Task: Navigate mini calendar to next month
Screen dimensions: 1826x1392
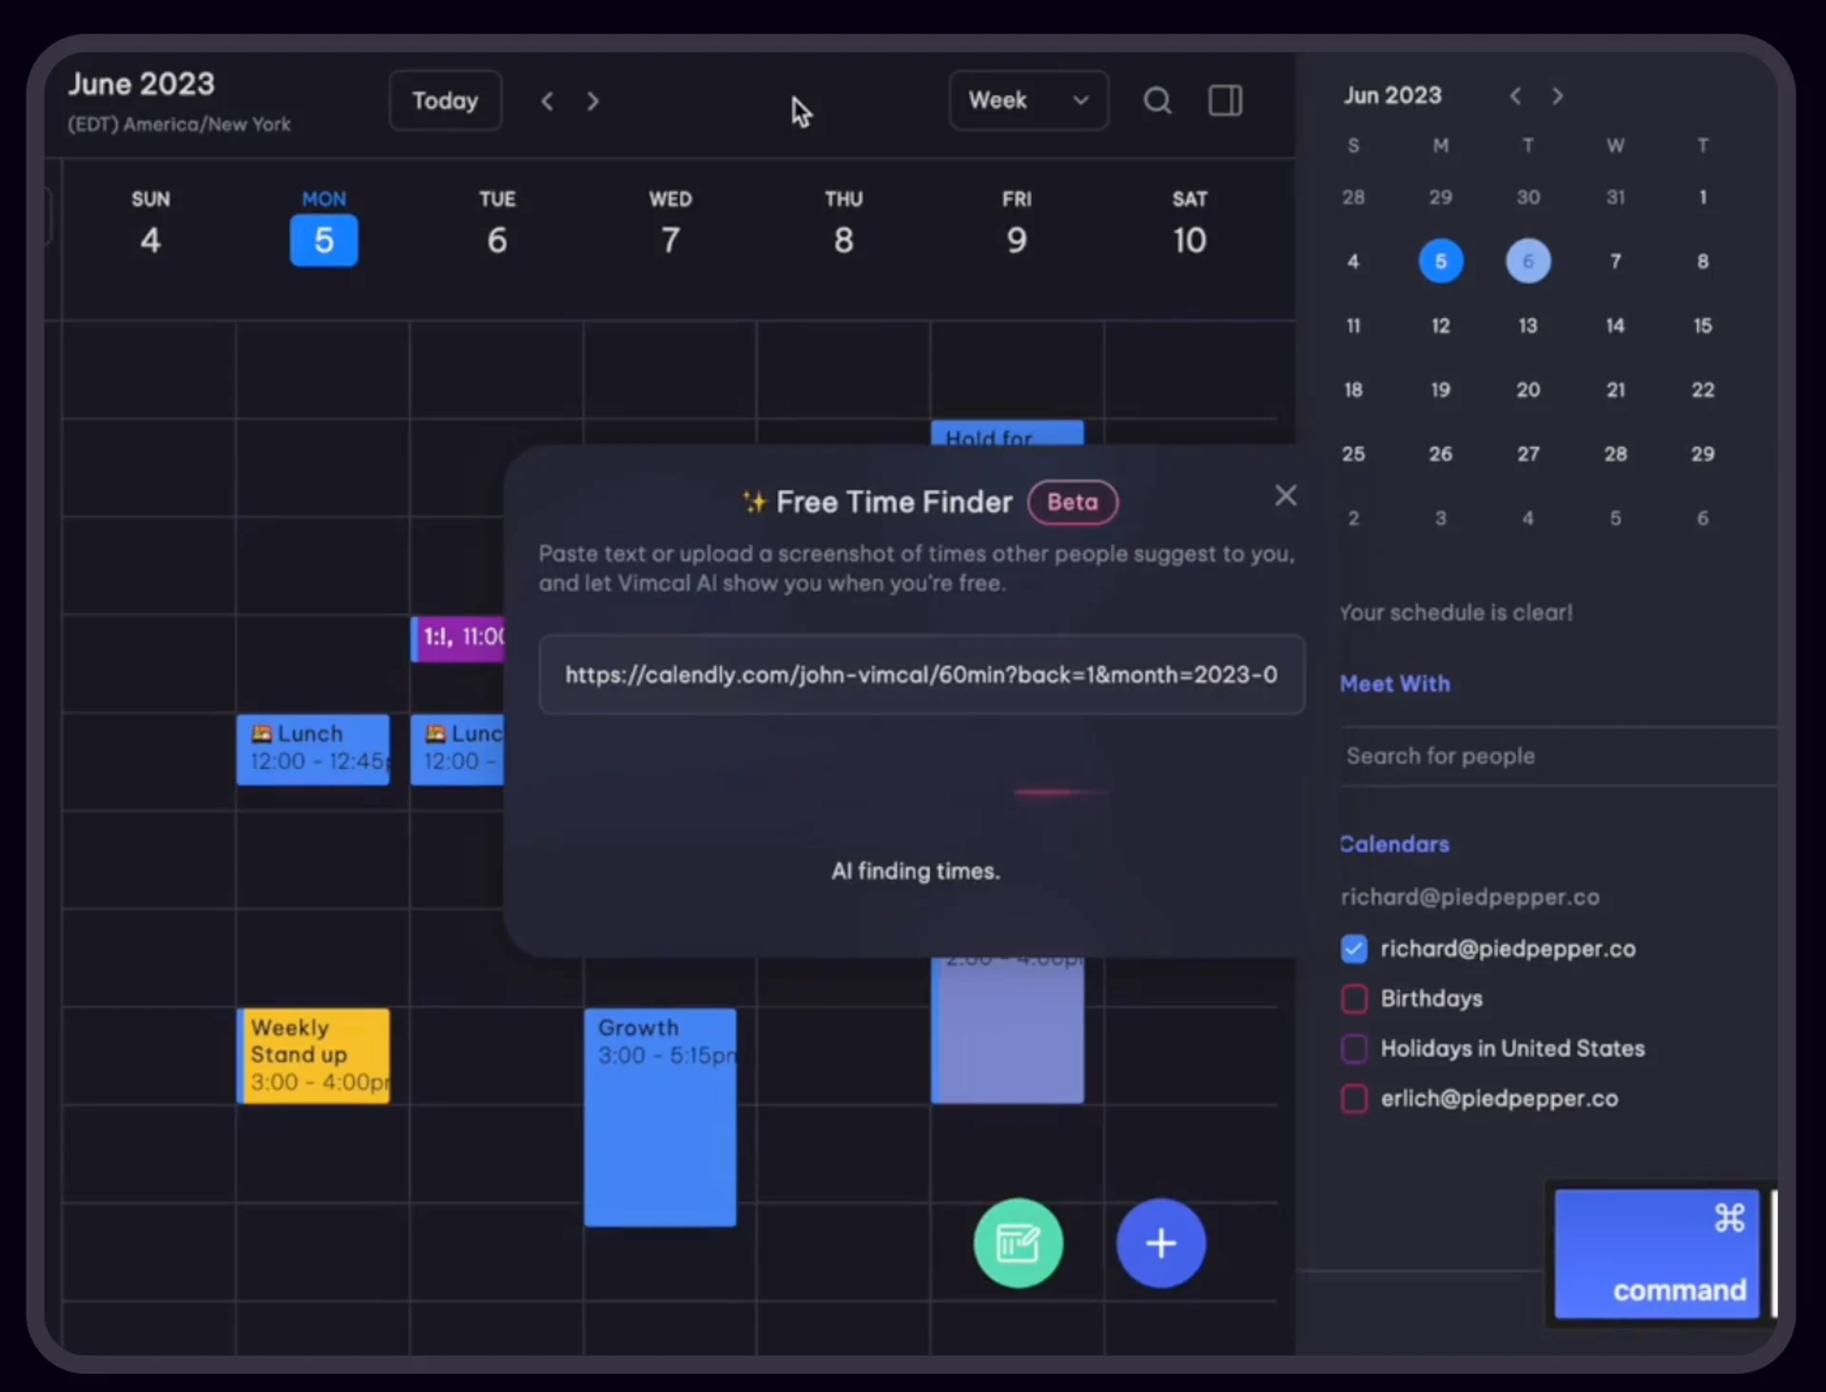Action: point(1558,95)
